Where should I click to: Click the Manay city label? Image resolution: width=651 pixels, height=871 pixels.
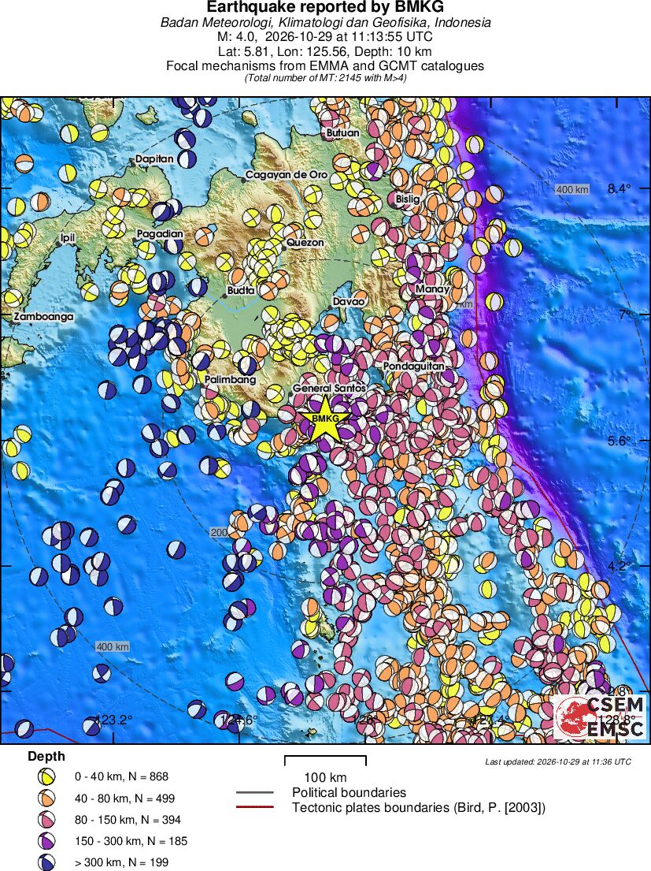click(432, 288)
